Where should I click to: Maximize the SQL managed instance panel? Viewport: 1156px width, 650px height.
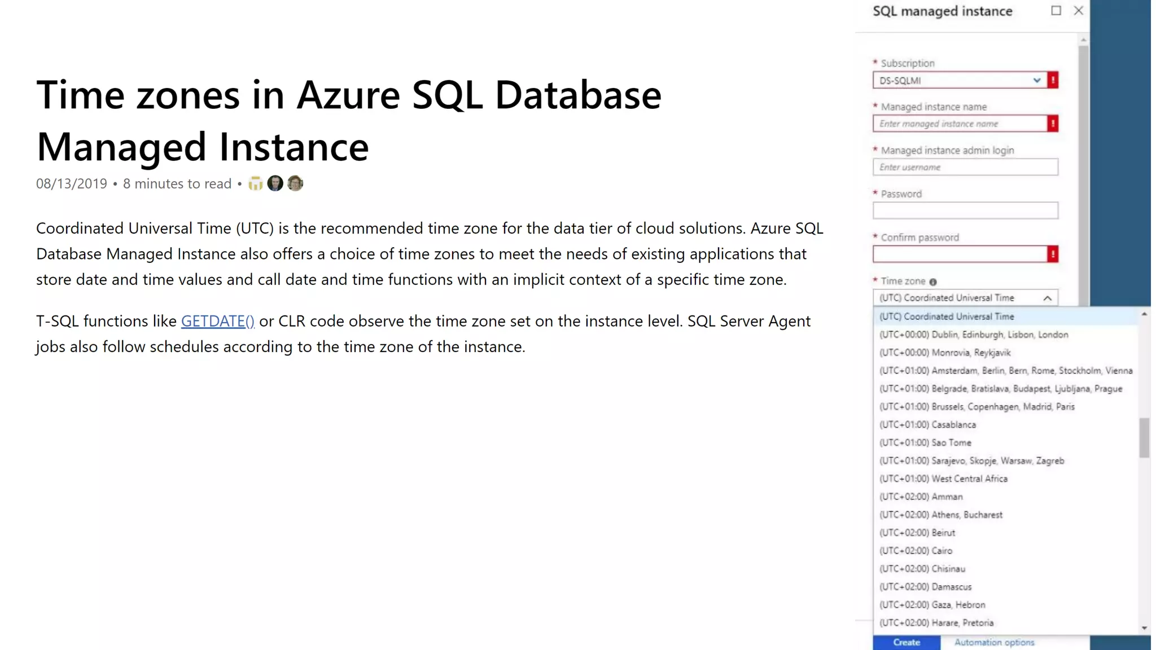click(x=1056, y=11)
